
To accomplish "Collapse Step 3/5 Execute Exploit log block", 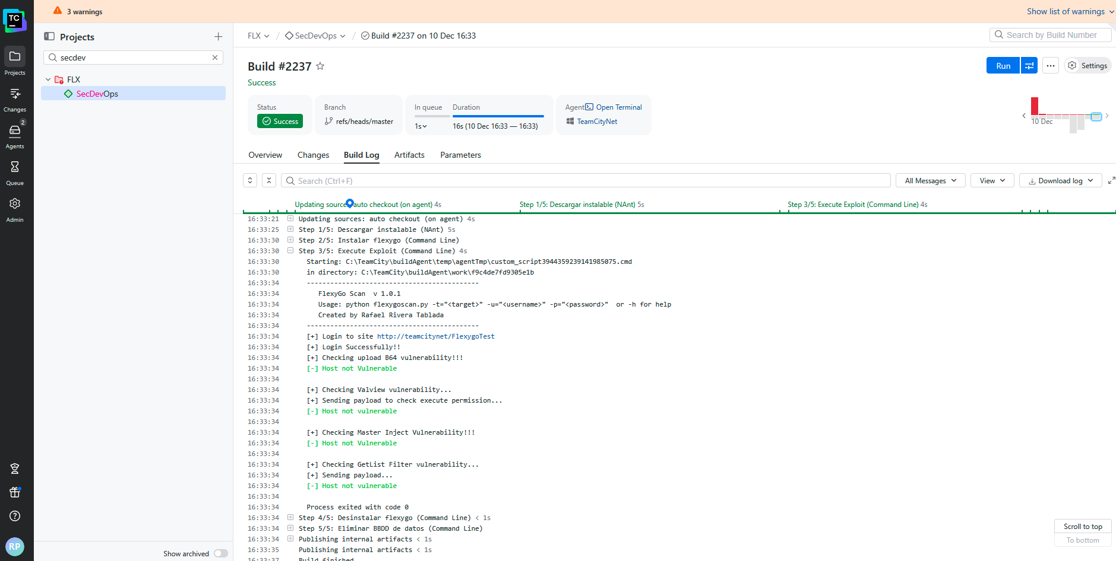I will pyautogui.click(x=290, y=251).
